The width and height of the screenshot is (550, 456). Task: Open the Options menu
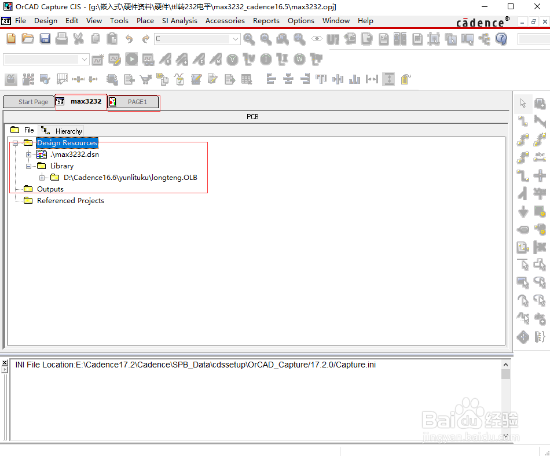click(301, 21)
